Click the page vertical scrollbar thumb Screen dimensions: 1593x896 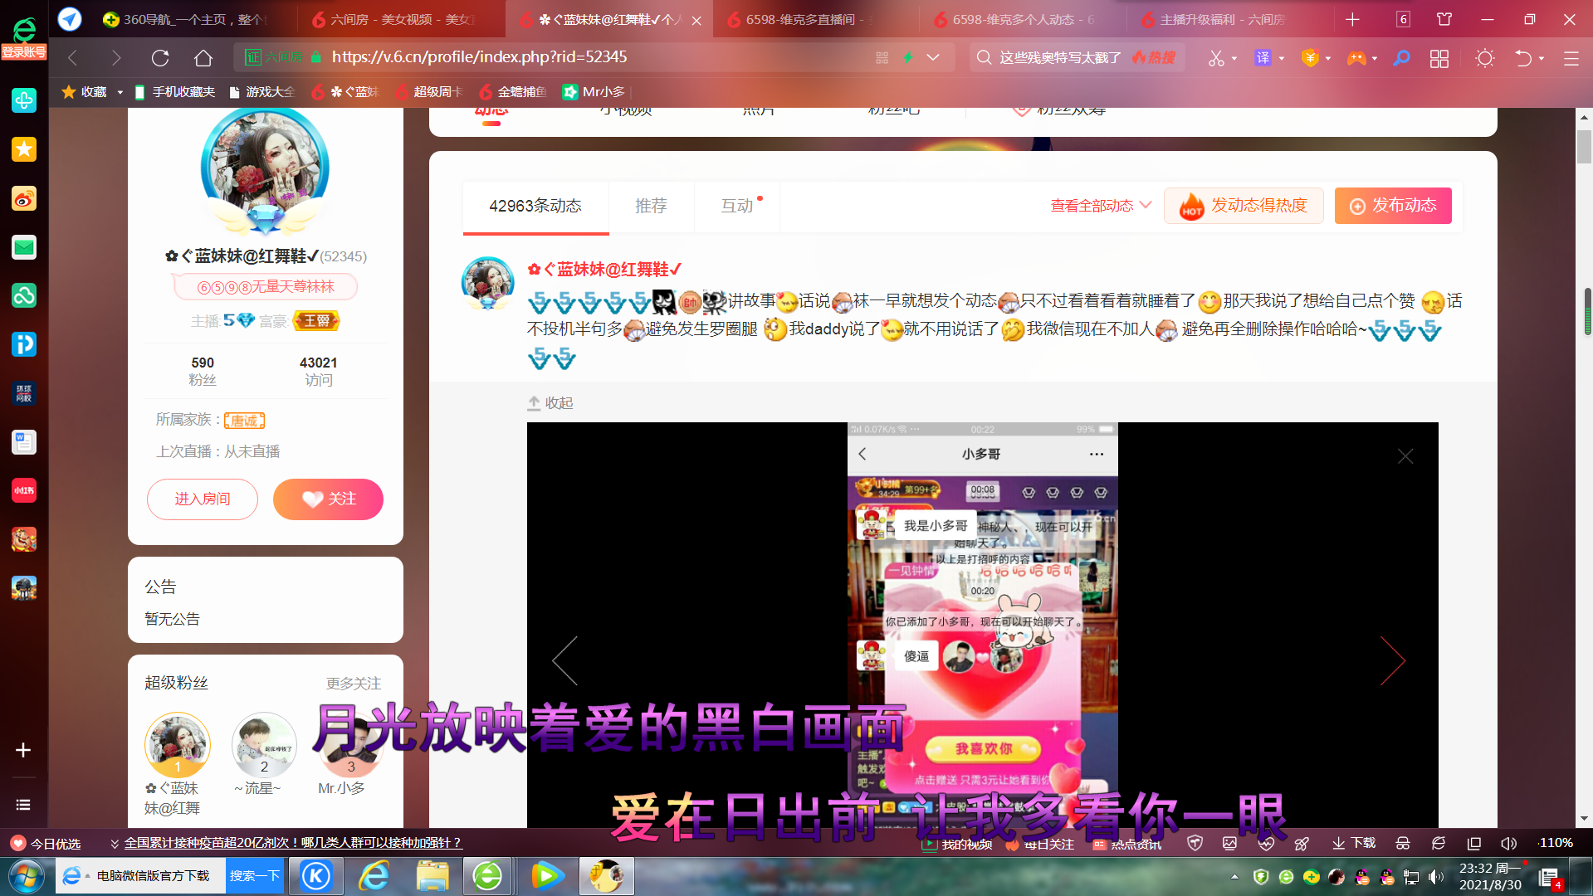pyautogui.click(x=1584, y=145)
